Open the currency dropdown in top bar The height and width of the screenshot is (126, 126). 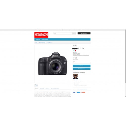(37, 30)
